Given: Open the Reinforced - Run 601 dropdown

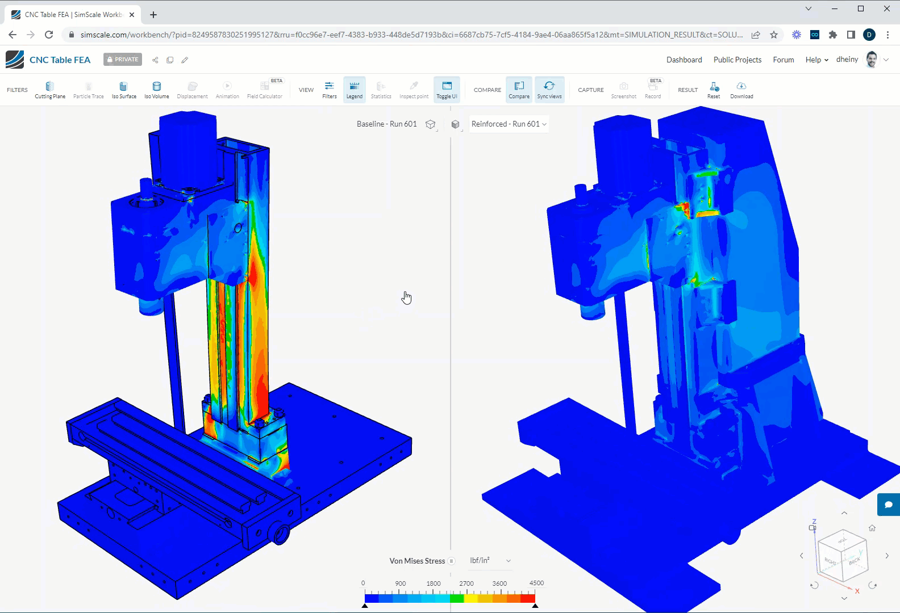Looking at the screenshot, I should [x=509, y=124].
